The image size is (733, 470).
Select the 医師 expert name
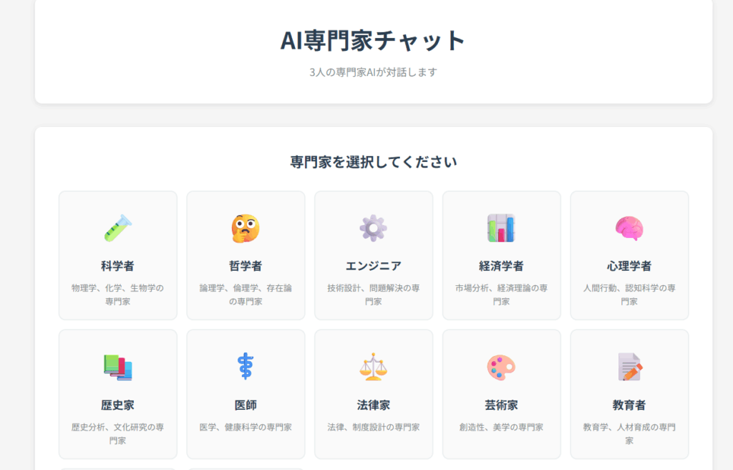click(246, 405)
